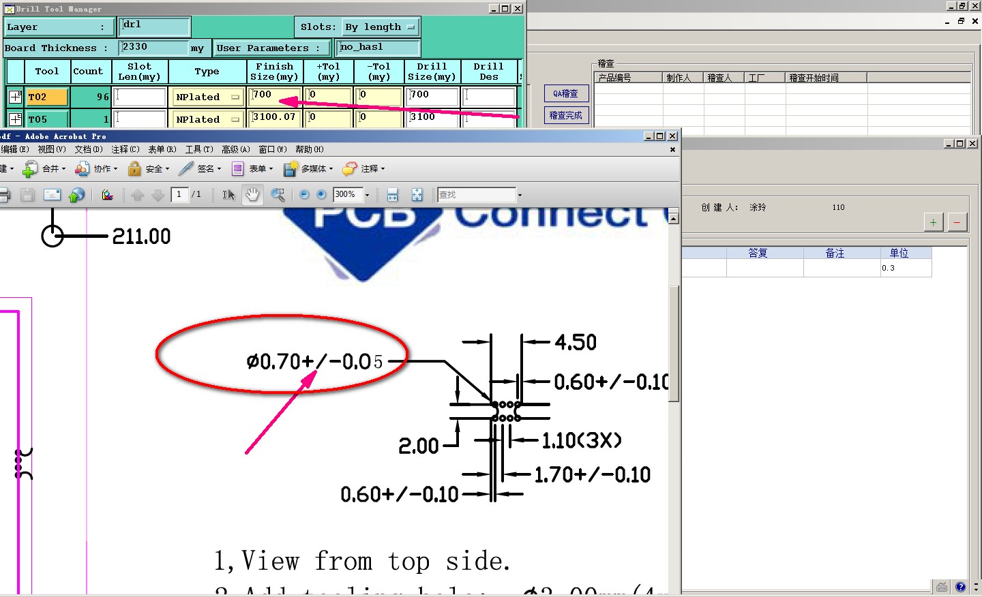Click the 0.3 unit cell
Viewport: 982px width, 597px height.
[906, 268]
